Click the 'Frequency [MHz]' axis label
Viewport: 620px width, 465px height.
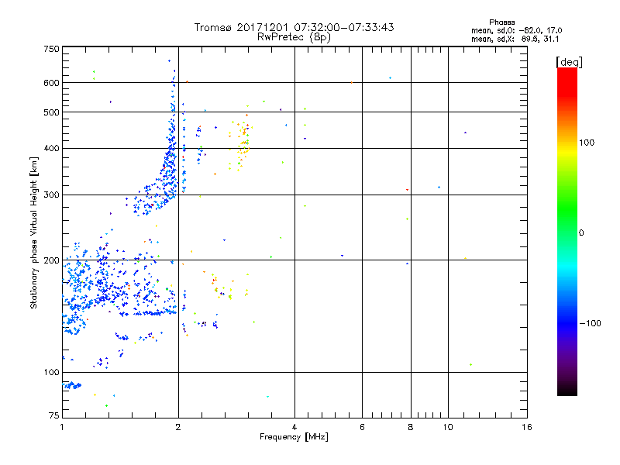click(294, 437)
